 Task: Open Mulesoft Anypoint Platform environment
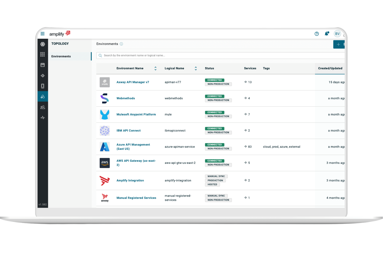[136, 114]
